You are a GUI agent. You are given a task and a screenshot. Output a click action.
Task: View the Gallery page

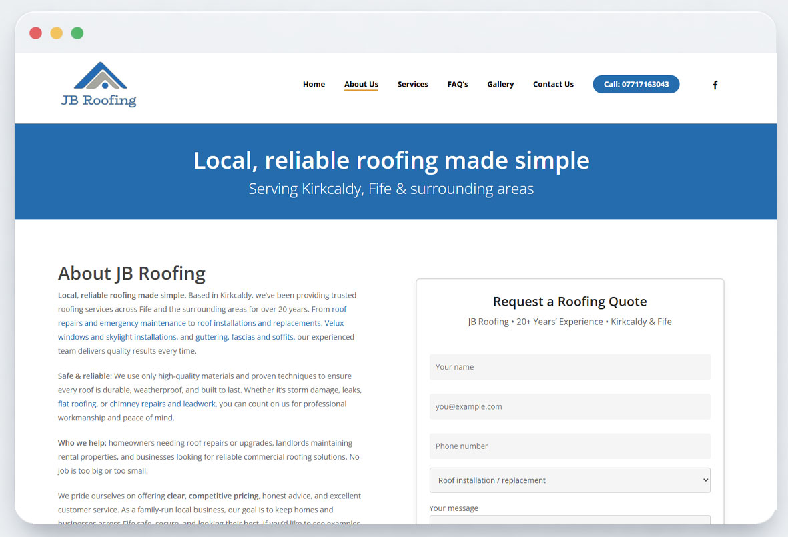500,85
